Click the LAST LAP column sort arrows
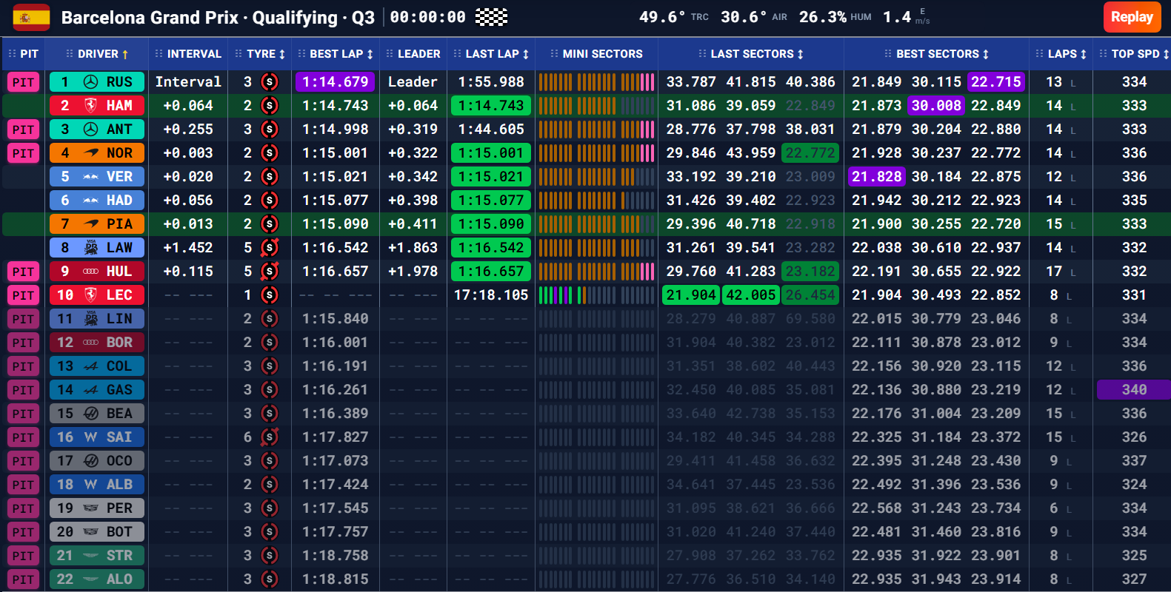1171x592 pixels. [525, 54]
